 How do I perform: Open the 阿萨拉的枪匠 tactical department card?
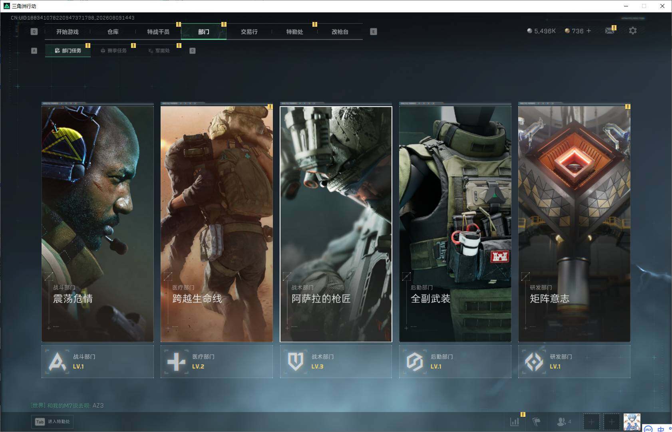point(336,224)
